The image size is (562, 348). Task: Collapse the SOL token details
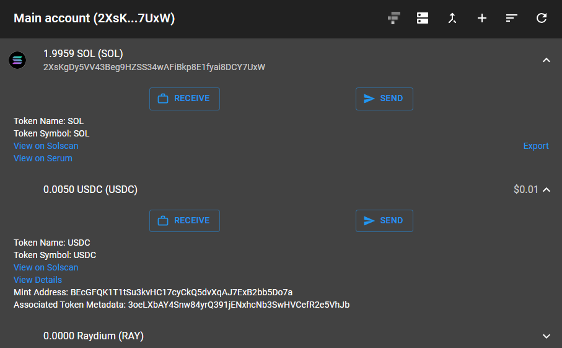point(547,60)
